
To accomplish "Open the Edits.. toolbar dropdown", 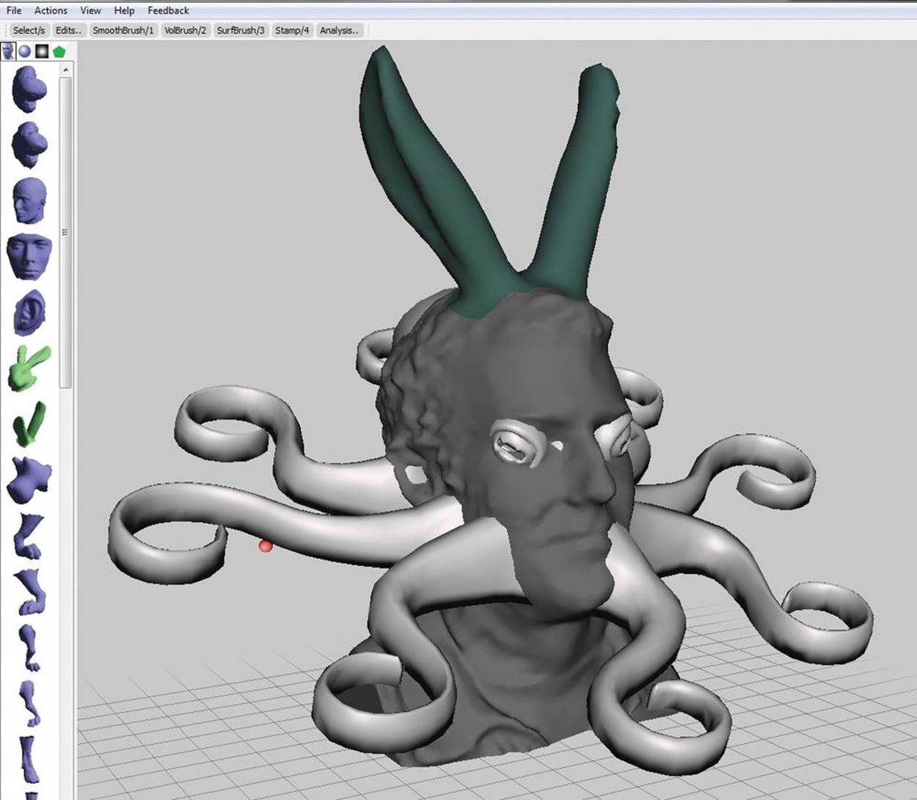I will [68, 30].
